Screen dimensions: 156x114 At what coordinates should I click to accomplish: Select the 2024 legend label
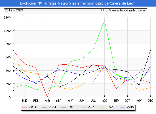click(x=33, y=107)
